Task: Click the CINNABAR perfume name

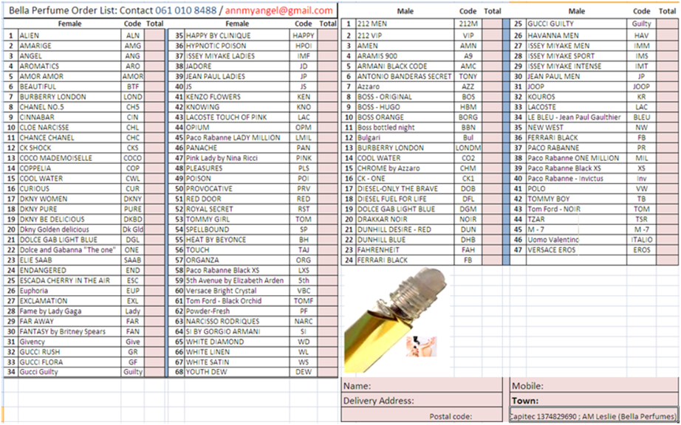Action: click(37, 117)
